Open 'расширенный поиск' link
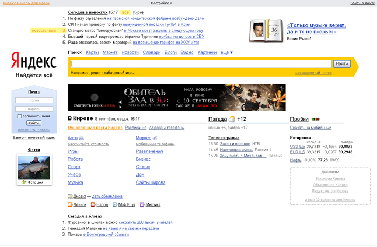The width and height of the screenshot is (377, 247). (313, 73)
